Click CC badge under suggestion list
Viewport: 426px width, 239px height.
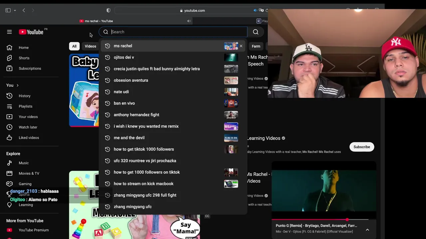click(207, 216)
